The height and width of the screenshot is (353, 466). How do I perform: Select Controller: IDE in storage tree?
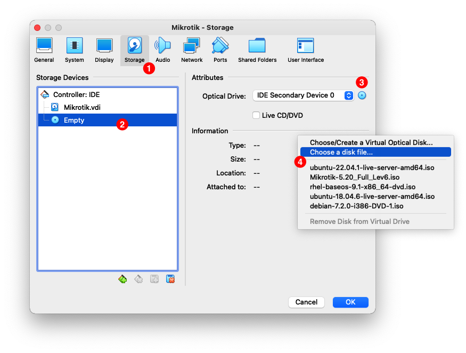pos(76,94)
